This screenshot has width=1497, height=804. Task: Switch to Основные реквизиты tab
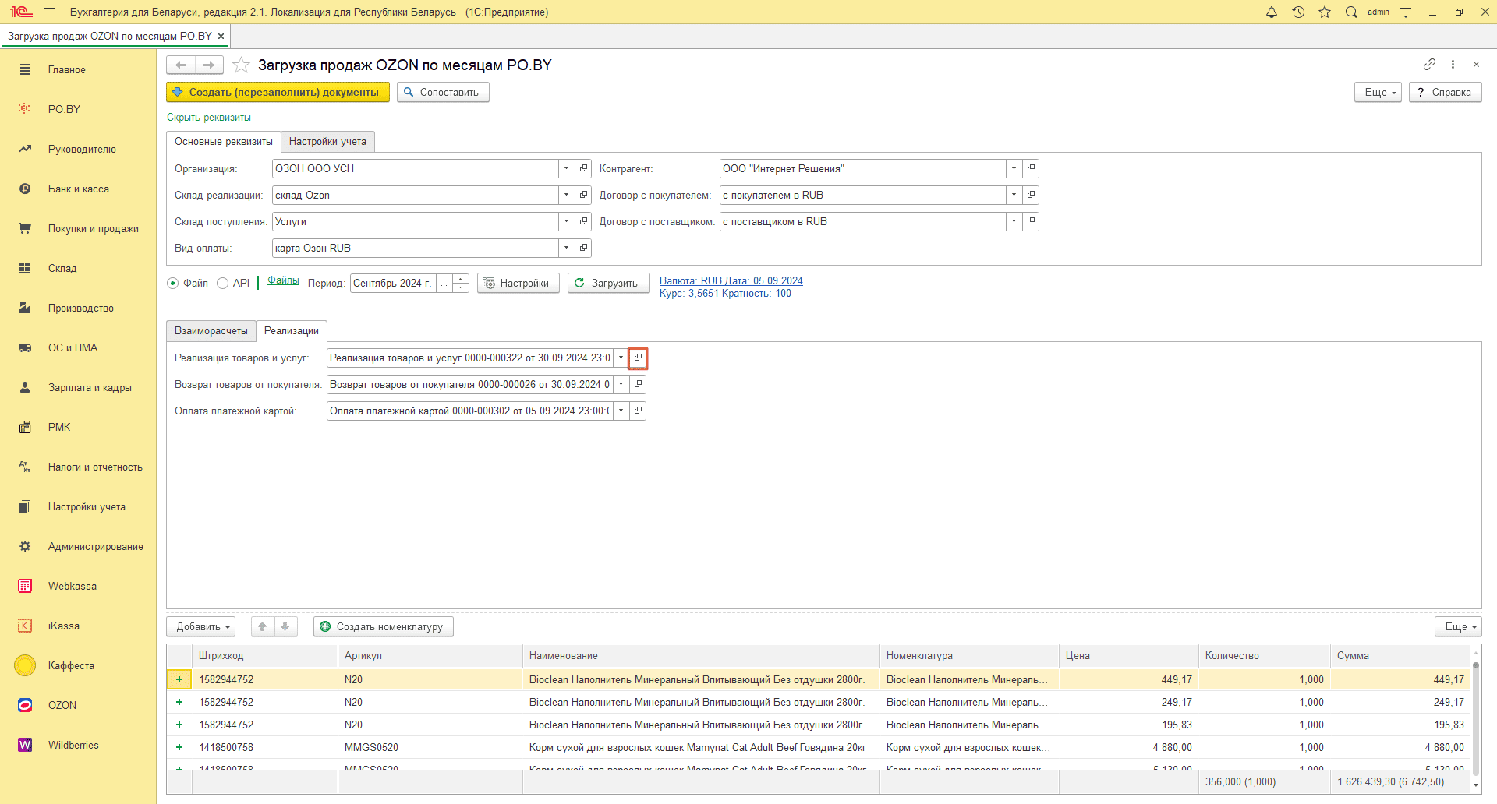click(x=224, y=141)
